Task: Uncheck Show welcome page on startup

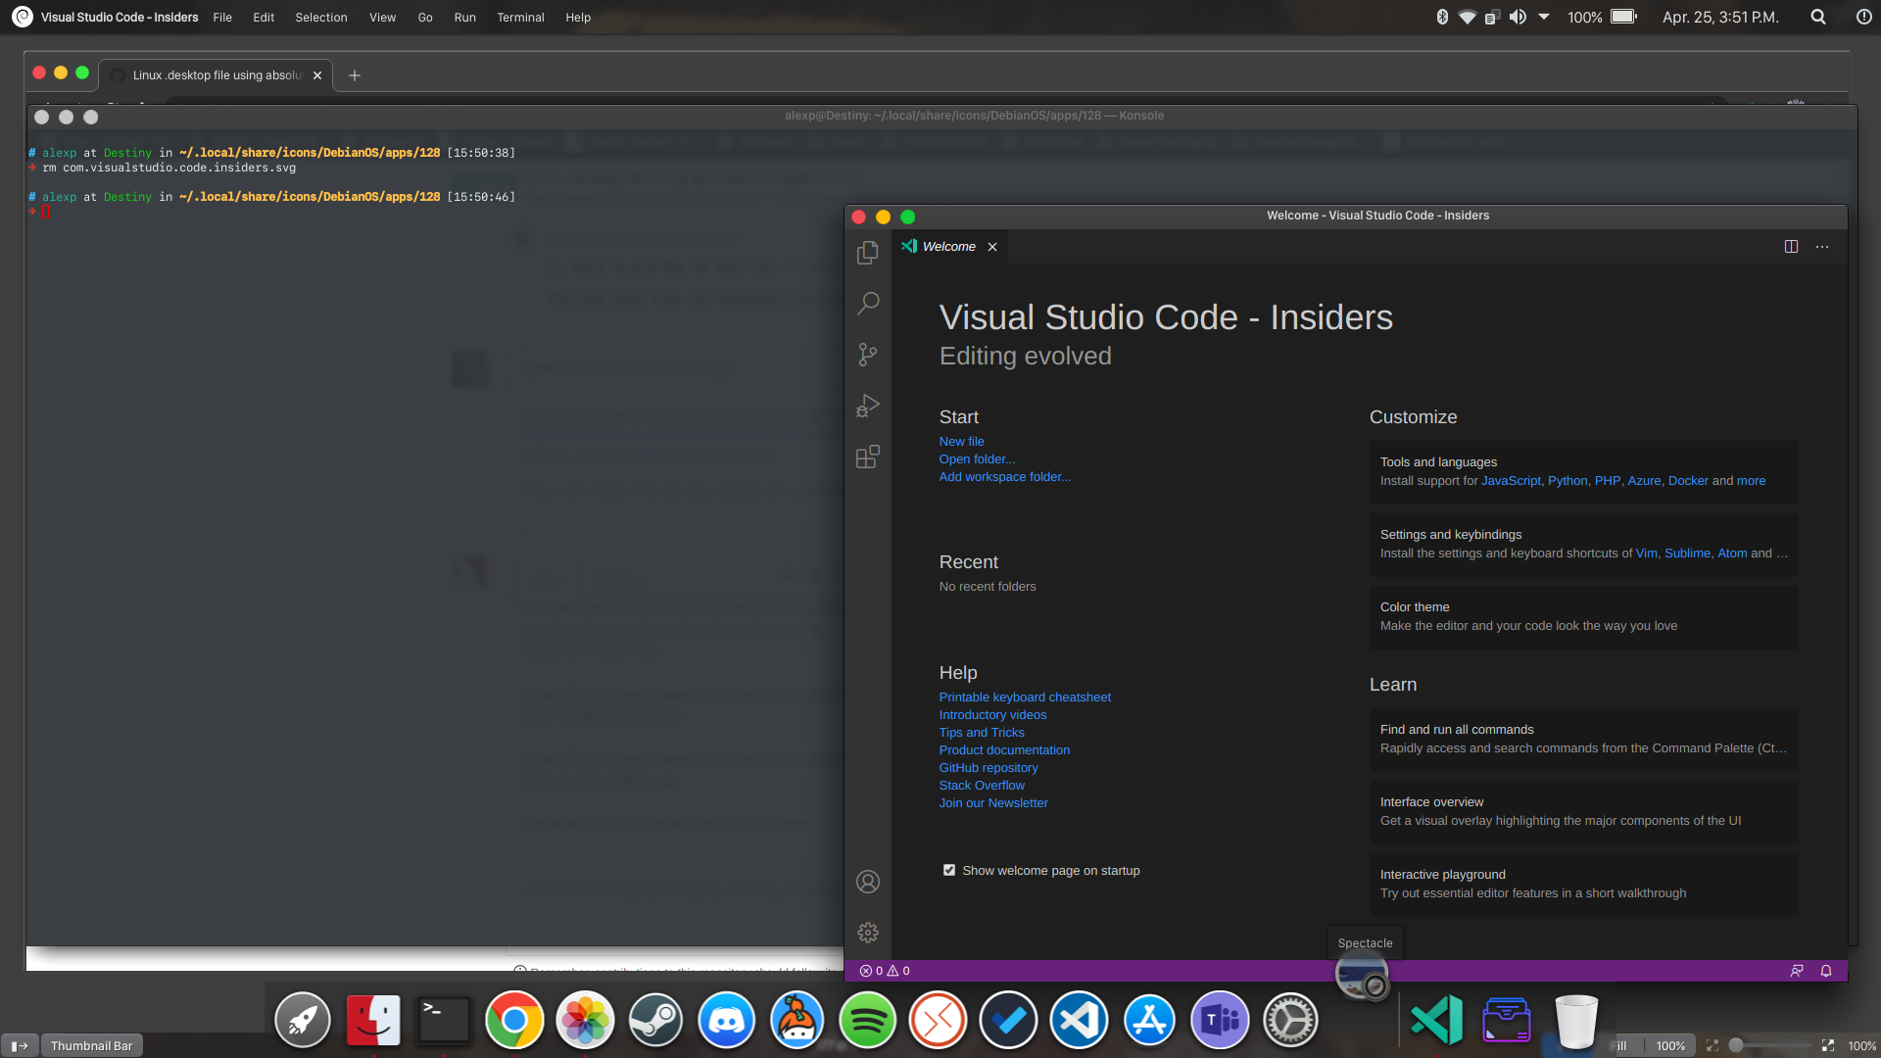Action: [x=949, y=870]
